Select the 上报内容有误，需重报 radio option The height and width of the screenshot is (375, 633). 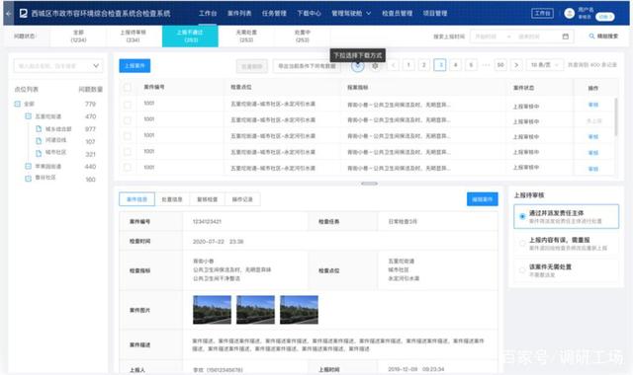522,244
